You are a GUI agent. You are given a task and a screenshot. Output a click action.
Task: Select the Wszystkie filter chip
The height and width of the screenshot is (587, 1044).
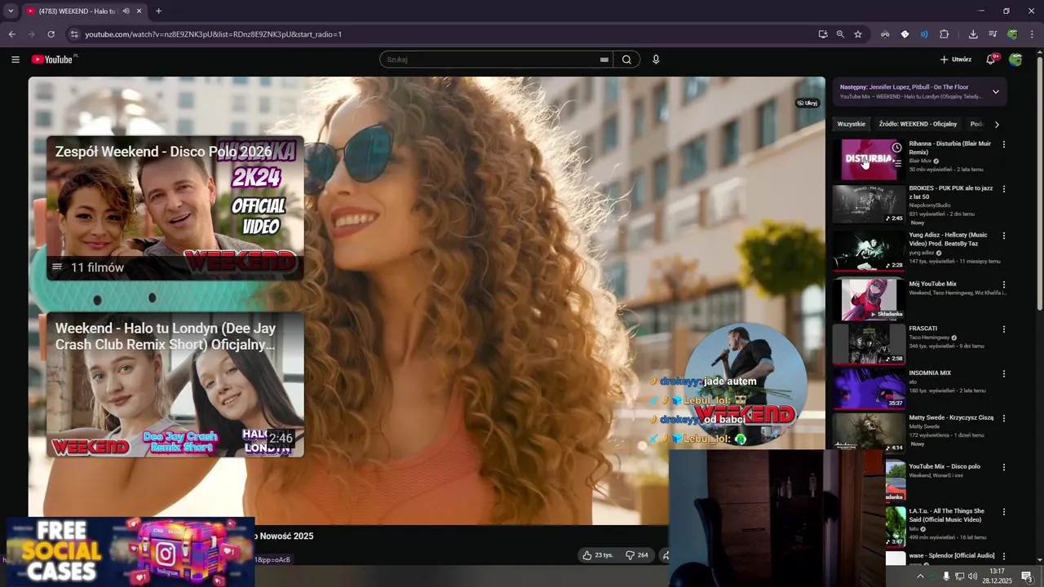point(852,124)
